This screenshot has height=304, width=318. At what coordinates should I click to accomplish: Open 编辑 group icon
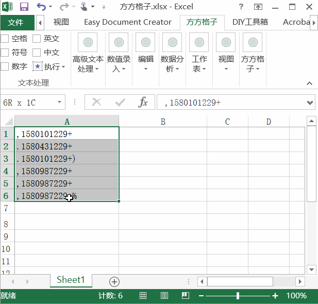(x=146, y=42)
